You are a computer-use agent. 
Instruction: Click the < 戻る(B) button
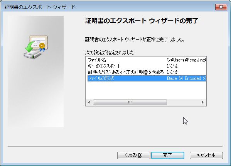133,155
